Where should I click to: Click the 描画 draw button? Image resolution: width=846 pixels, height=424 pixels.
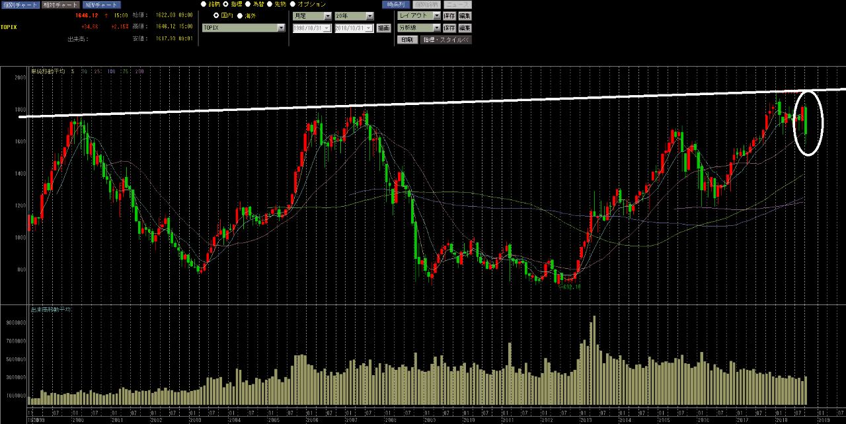[384, 28]
